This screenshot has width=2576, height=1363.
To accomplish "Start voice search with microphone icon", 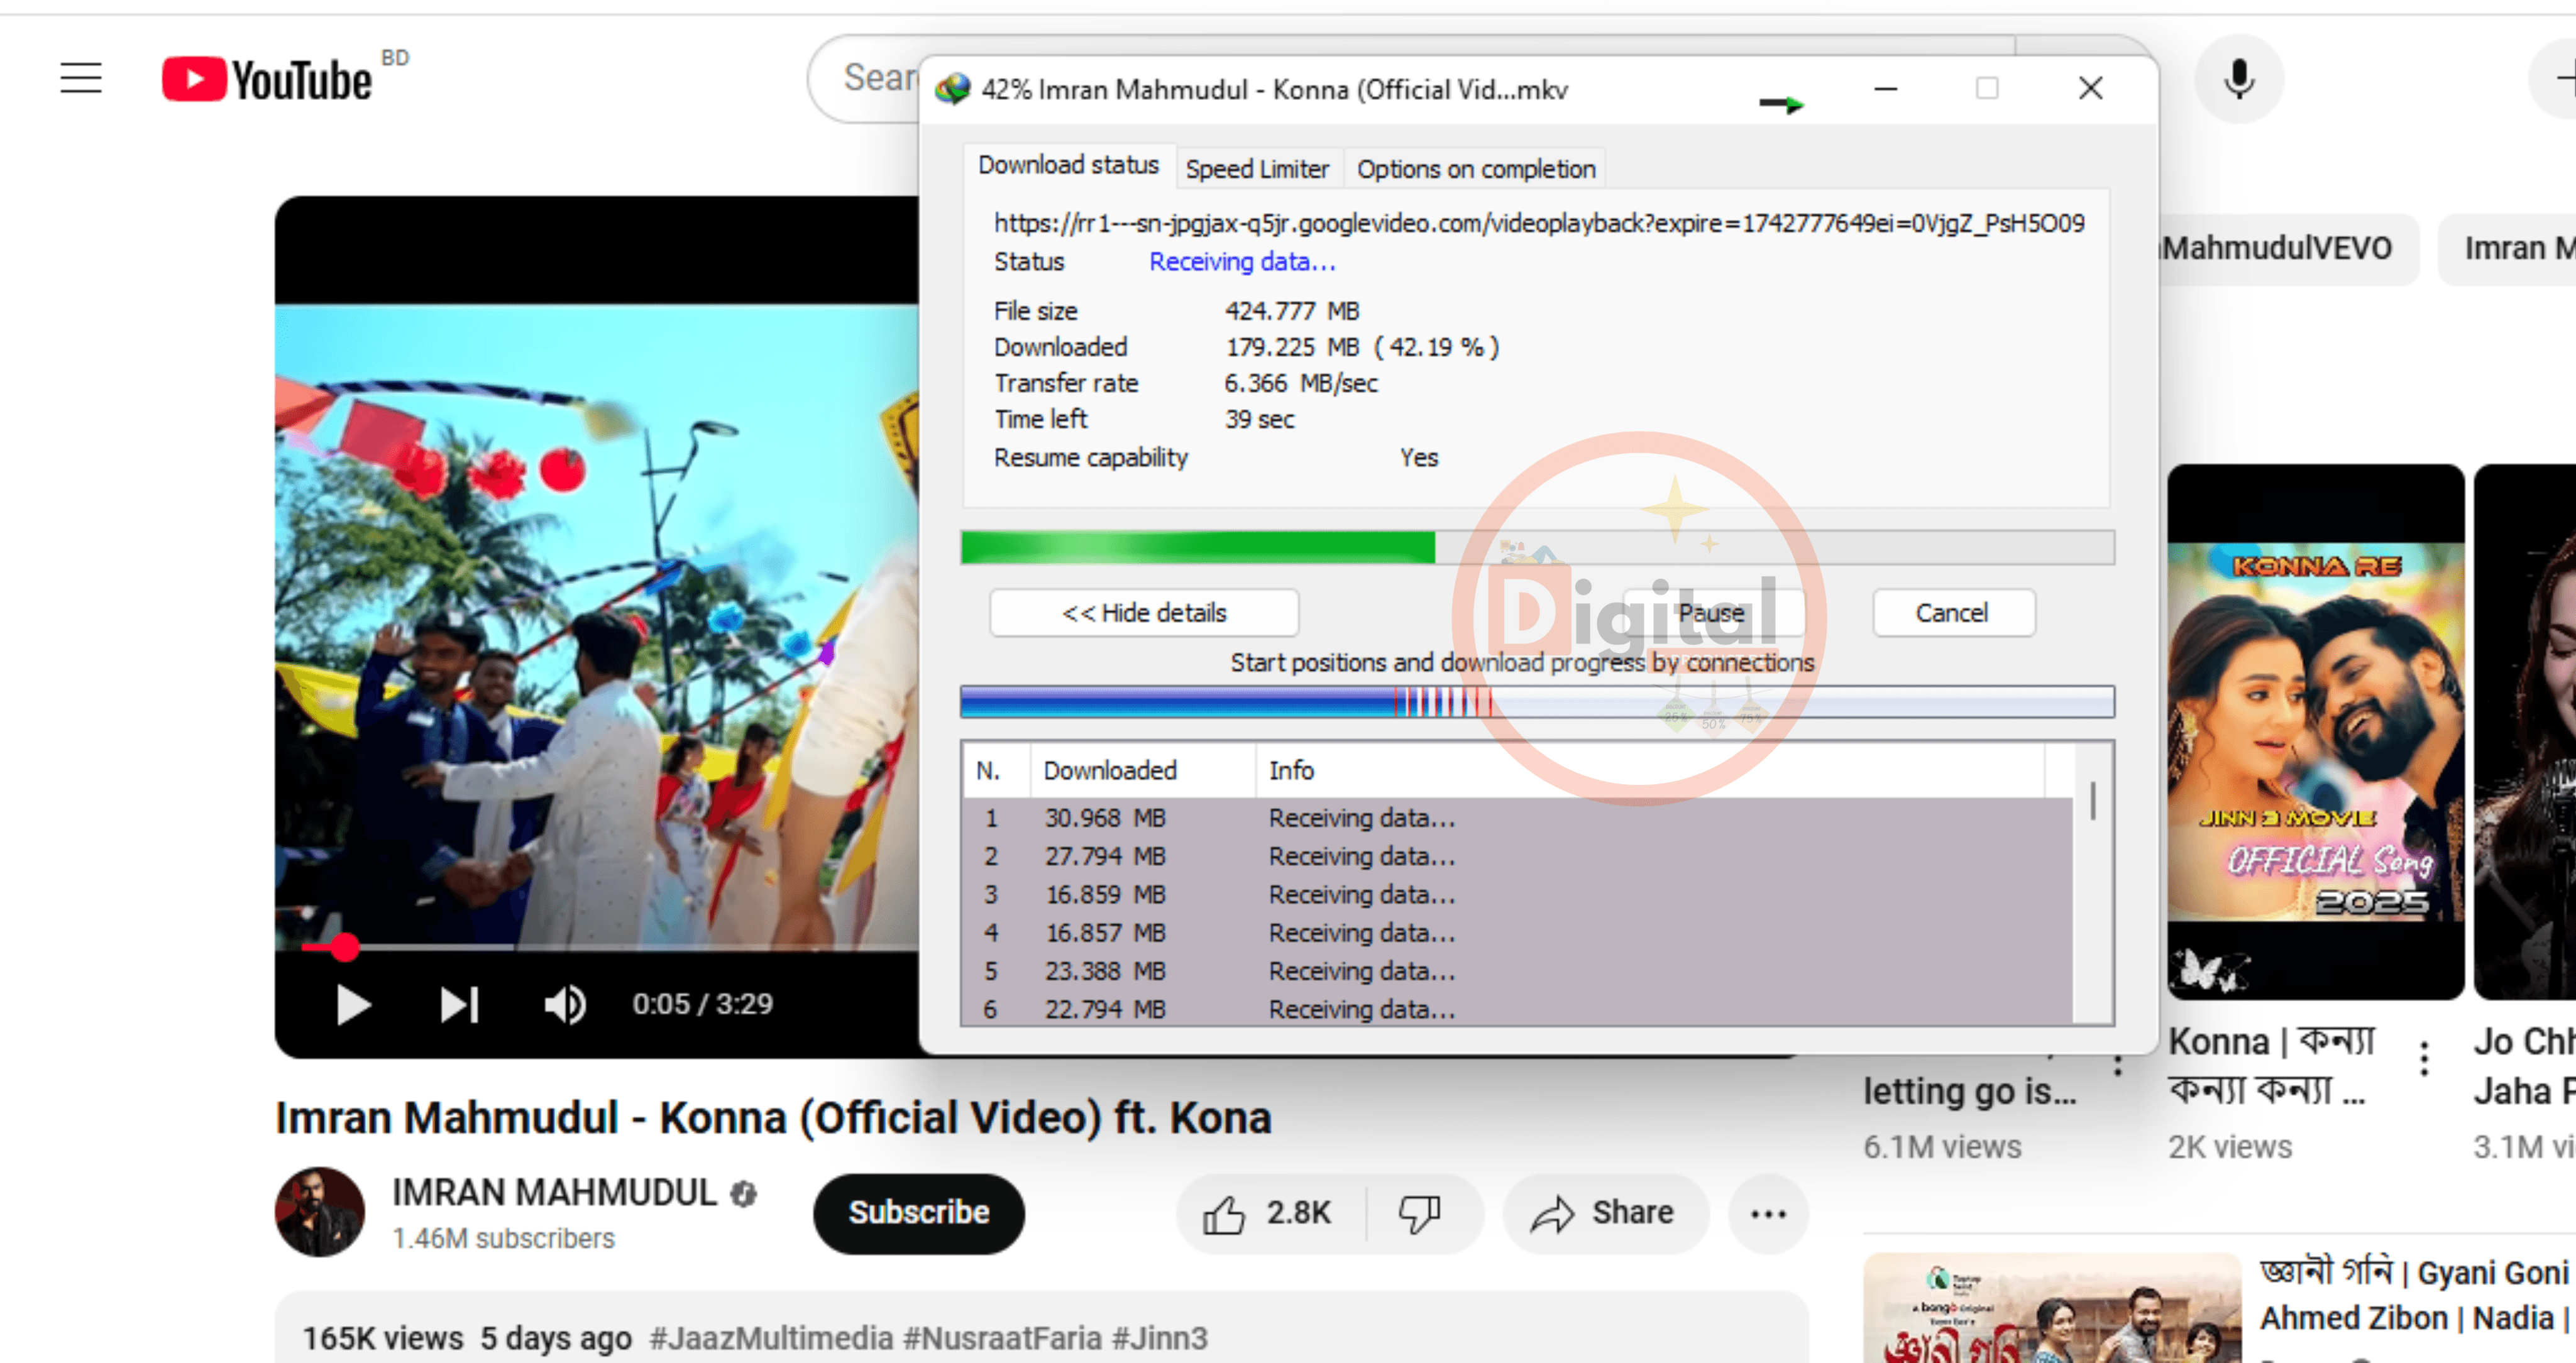I will coord(2239,79).
